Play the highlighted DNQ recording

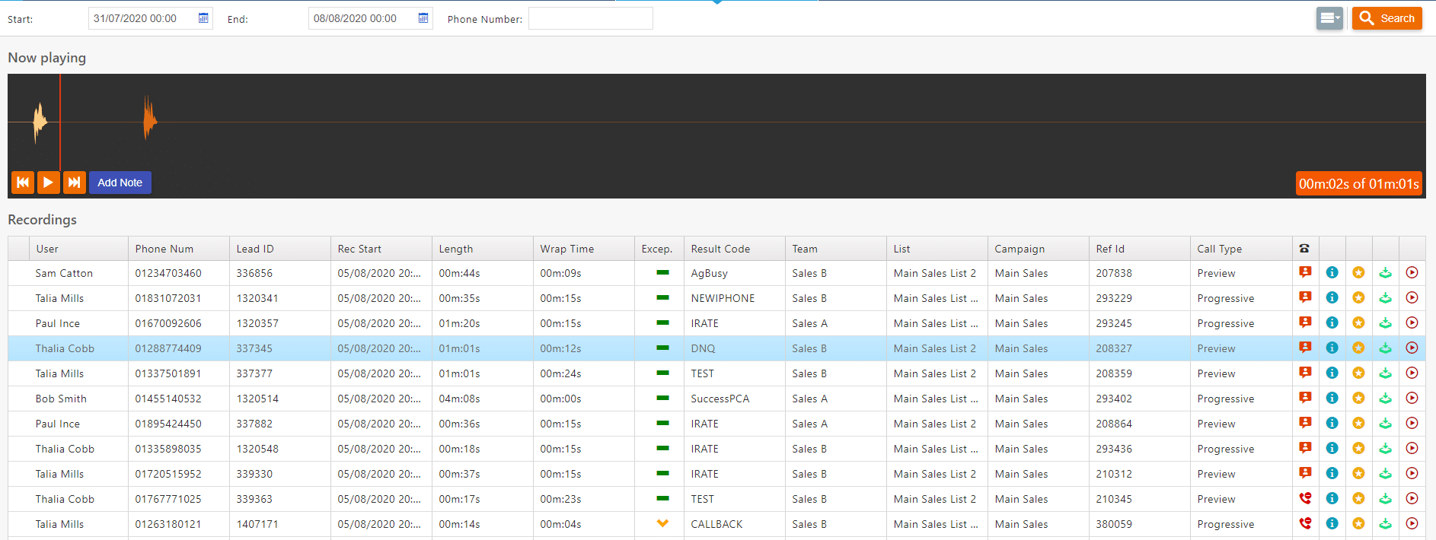coord(1412,348)
